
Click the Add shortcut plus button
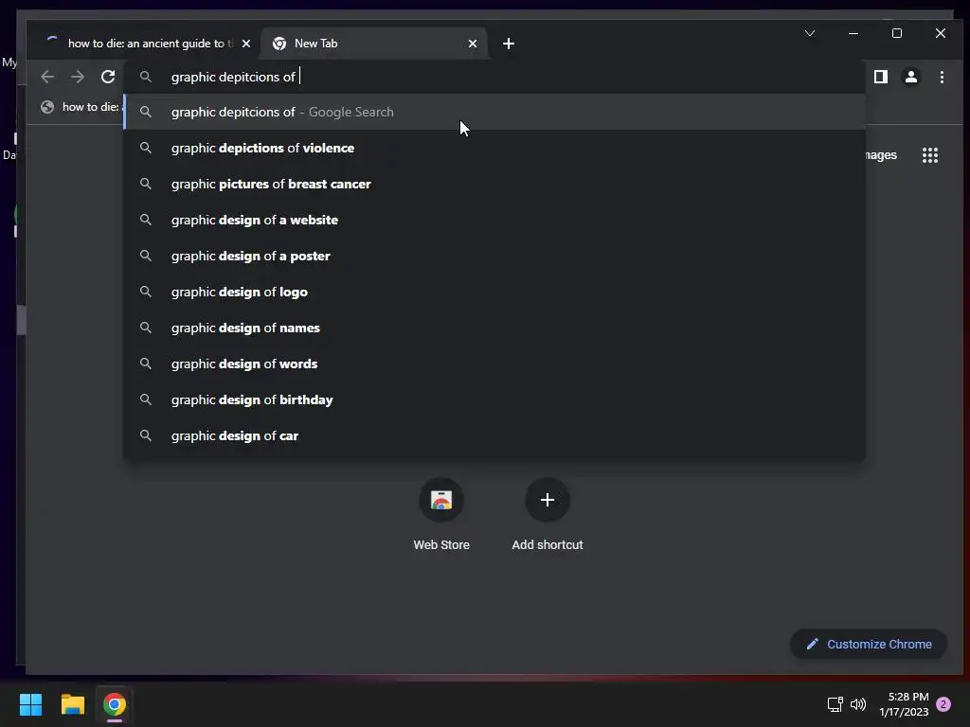(548, 500)
